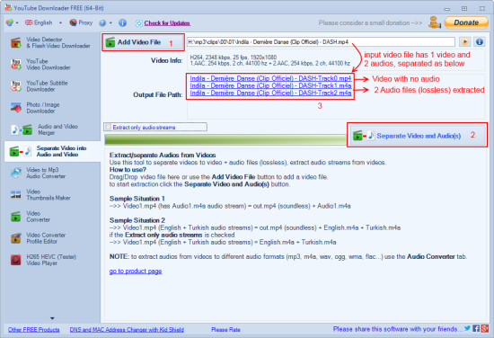Follow go to product page link
Viewport: 494px width, 338px height.
point(136,271)
